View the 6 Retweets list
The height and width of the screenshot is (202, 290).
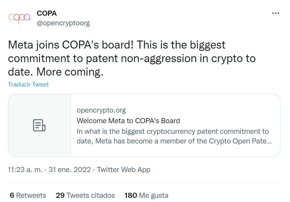[x=28, y=195]
